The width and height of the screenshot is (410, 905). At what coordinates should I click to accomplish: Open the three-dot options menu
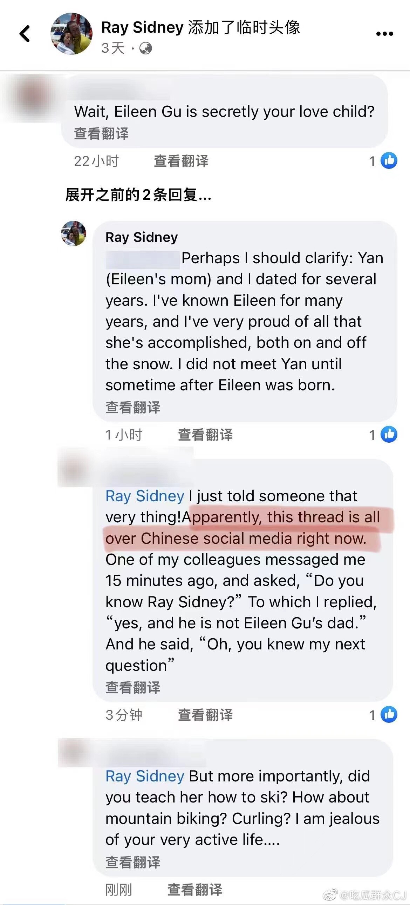pos(384,34)
